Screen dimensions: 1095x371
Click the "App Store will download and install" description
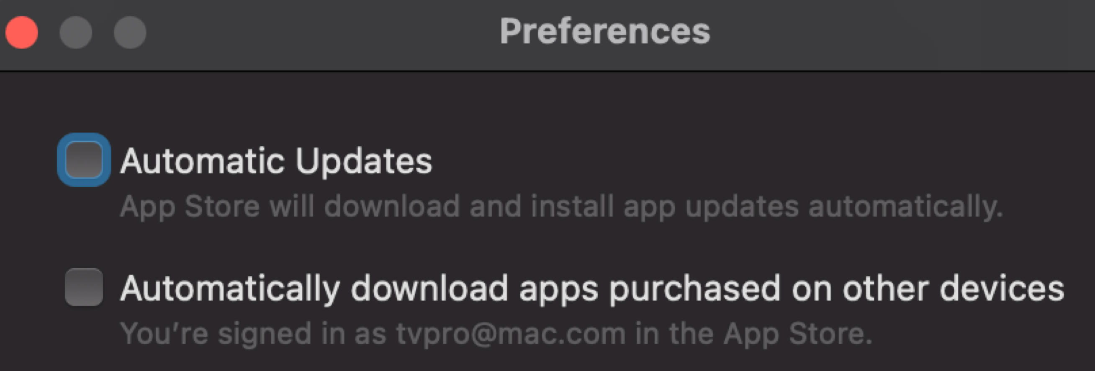click(x=561, y=207)
